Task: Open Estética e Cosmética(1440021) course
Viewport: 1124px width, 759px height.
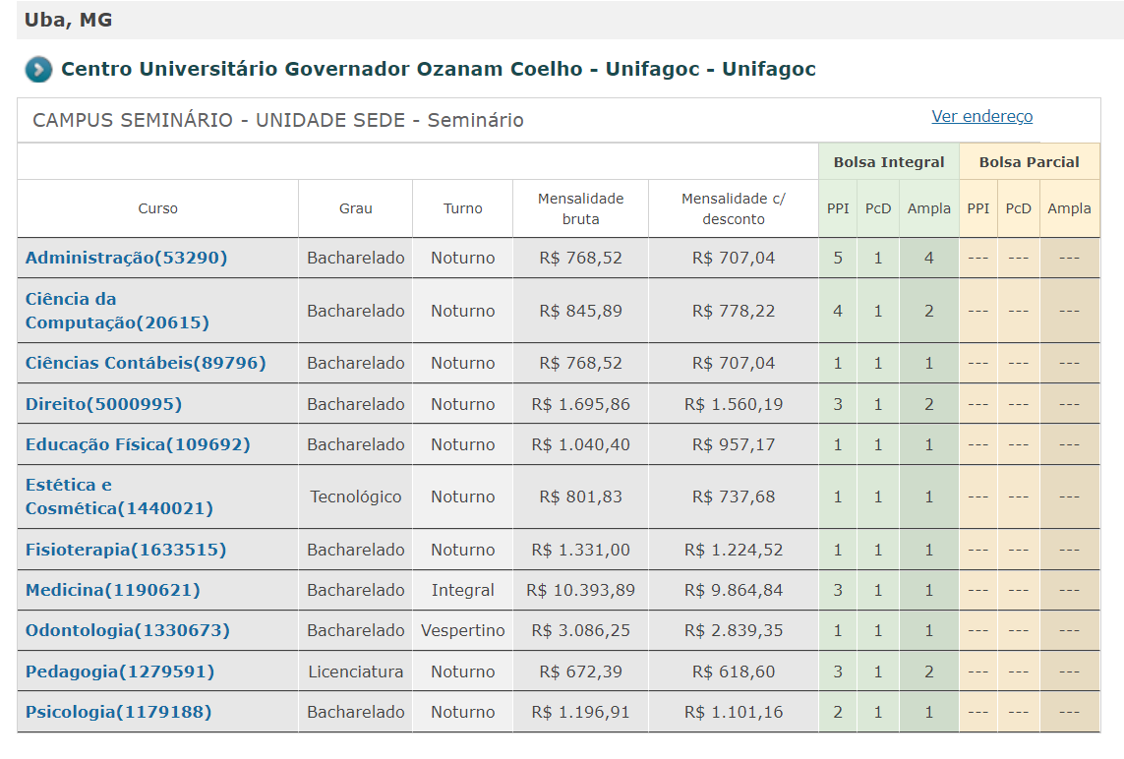Action: [119, 496]
